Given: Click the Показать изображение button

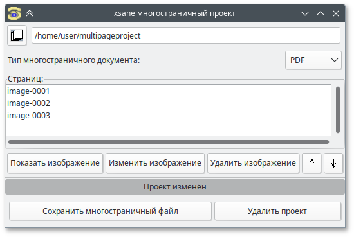Looking at the screenshot, I should [55, 163].
